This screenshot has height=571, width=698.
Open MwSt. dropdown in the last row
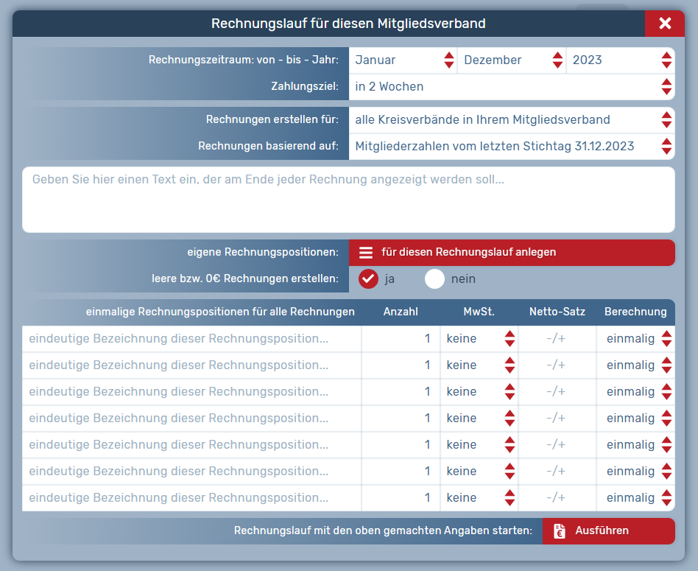point(479,498)
